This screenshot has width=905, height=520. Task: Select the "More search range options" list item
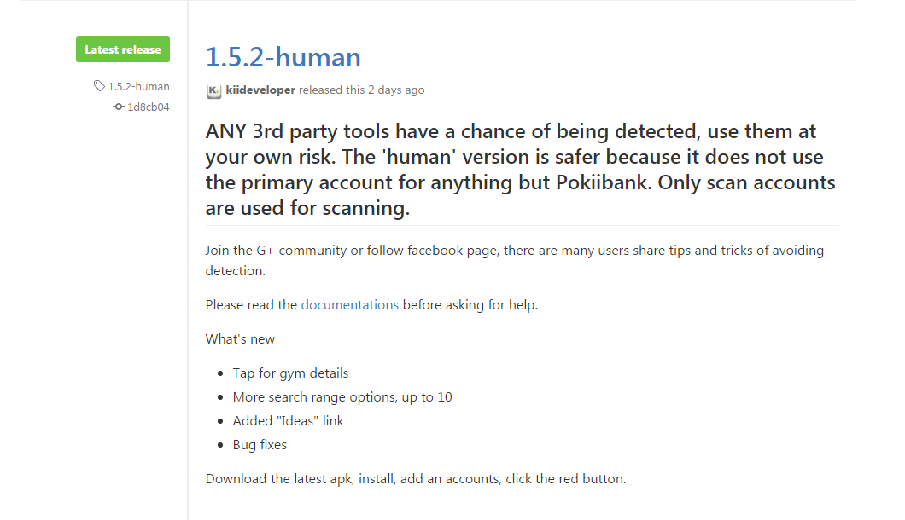(x=342, y=396)
